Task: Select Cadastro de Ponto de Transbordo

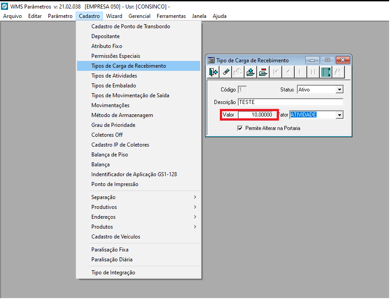Action: point(138,26)
